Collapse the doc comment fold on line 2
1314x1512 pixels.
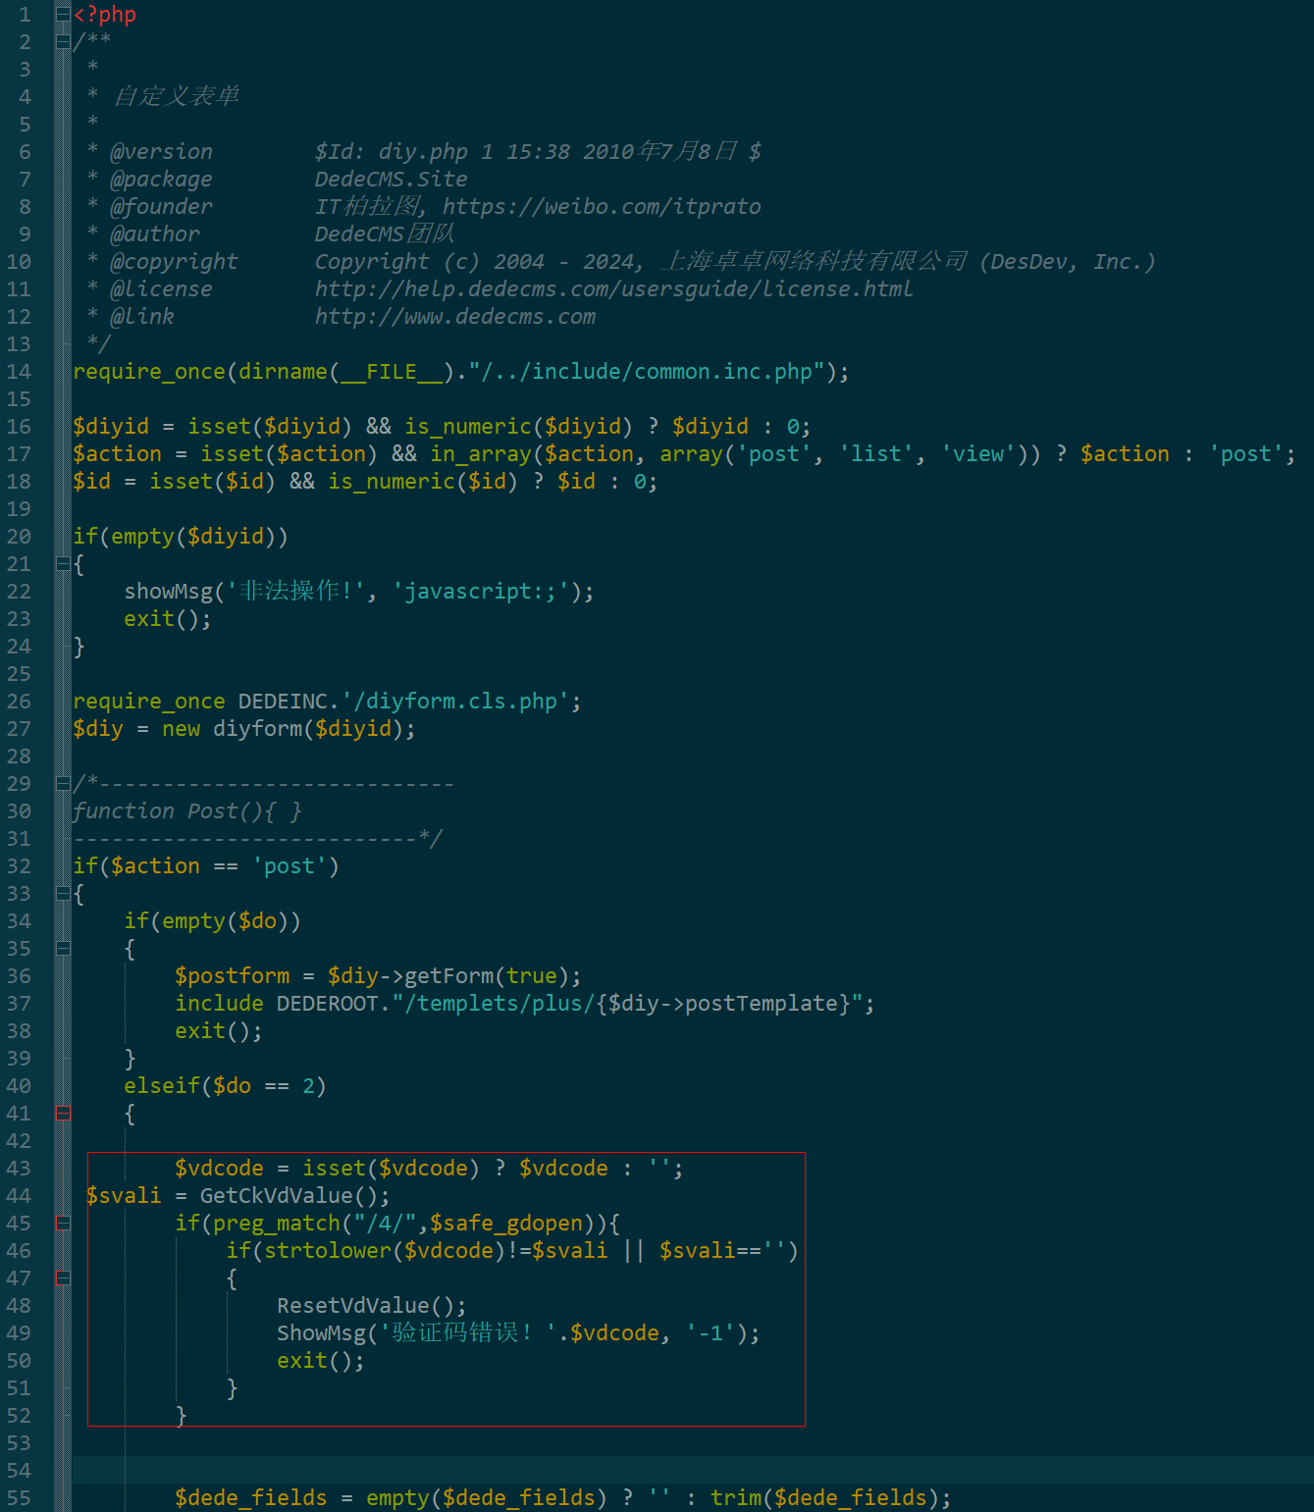pos(63,42)
